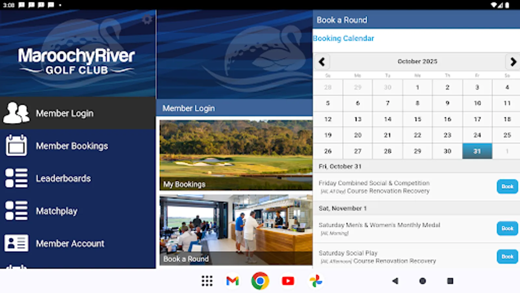The width and height of the screenshot is (520, 293).
Task: Launch Google Photos from the taskbar
Action: (316, 281)
